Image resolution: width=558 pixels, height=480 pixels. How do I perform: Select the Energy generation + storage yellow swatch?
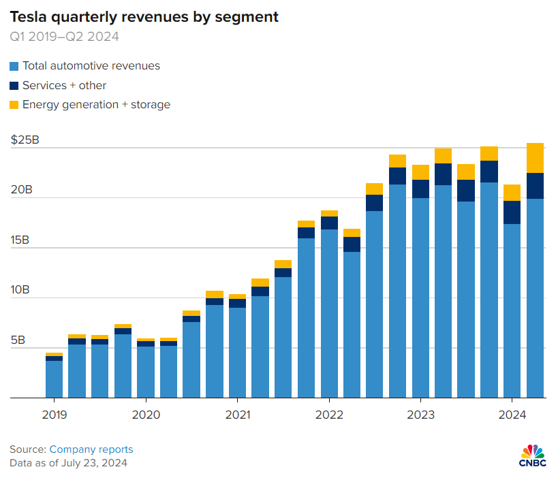14,105
